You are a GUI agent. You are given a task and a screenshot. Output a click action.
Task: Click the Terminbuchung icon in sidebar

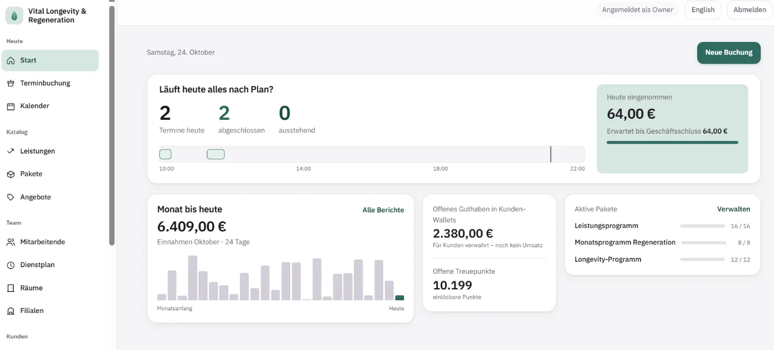11,83
